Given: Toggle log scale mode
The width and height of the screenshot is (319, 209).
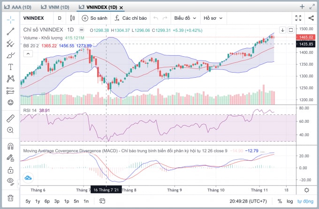Looking at the screenshot, I should point(290,202).
